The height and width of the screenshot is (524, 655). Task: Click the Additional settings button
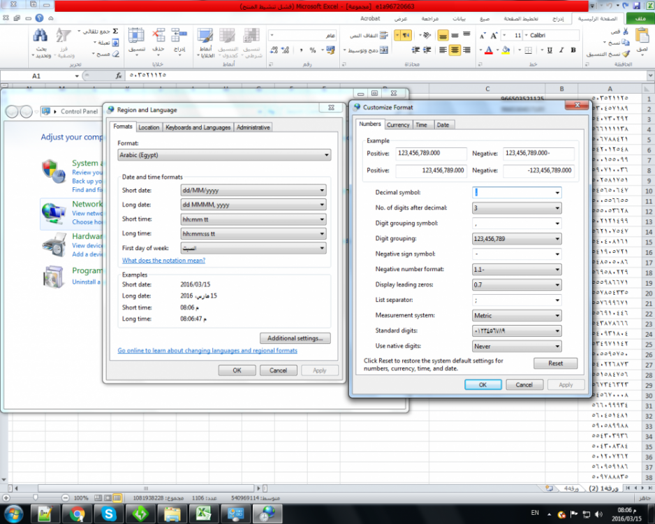point(295,338)
